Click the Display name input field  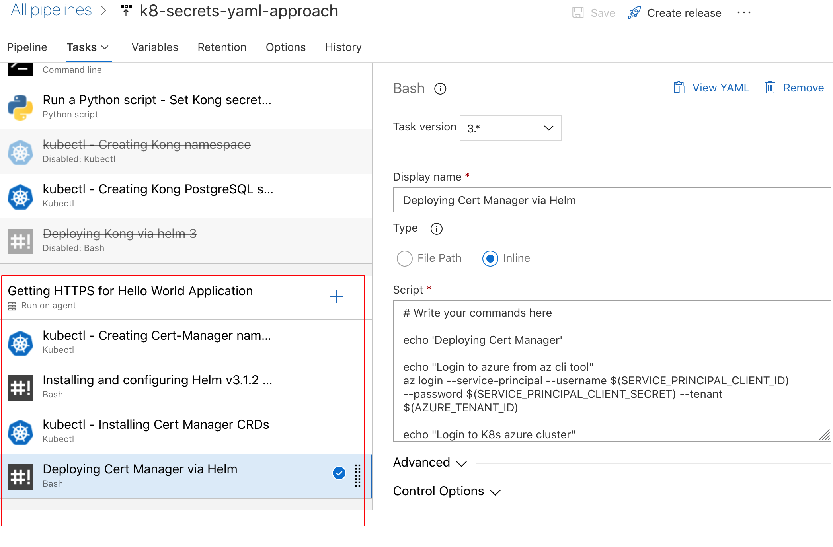click(609, 201)
